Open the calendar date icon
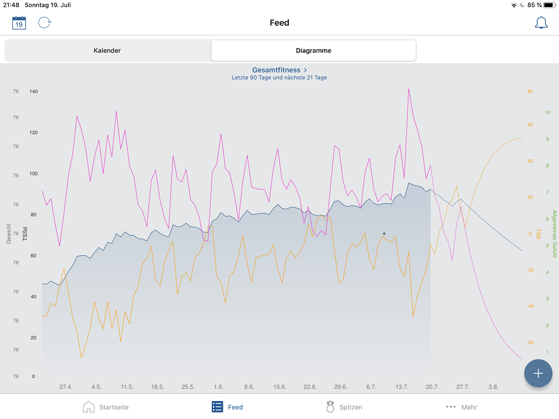 tap(19, 23)
